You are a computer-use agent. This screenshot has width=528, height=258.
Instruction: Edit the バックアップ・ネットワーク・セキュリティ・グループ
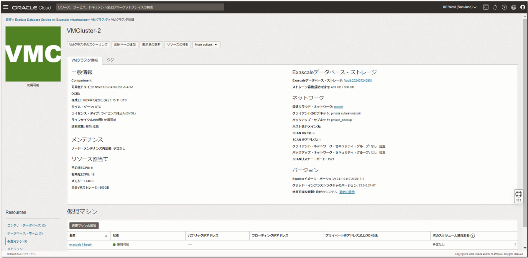[382, 153]
